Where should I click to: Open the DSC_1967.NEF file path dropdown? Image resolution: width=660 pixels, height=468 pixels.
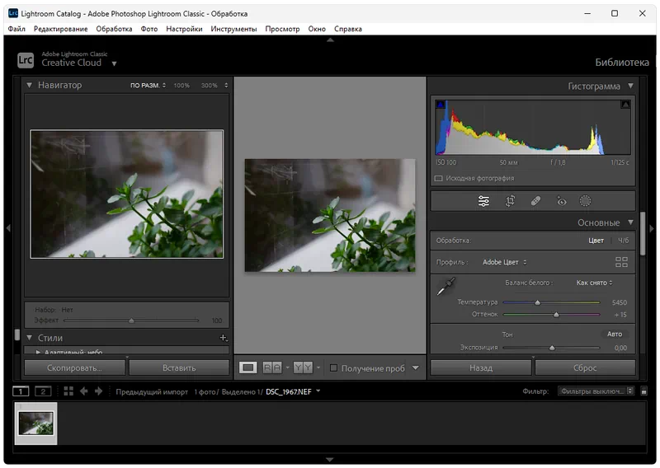[318, 391]
